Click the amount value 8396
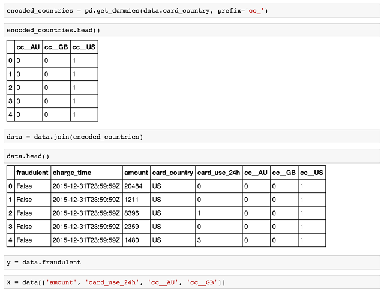The width and height of the screenshot is (384, 295). pyautogui.click(x=131, y=213)
